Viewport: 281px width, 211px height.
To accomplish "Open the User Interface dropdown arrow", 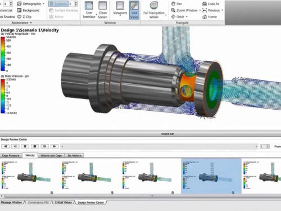I will (x=97, y=15).
